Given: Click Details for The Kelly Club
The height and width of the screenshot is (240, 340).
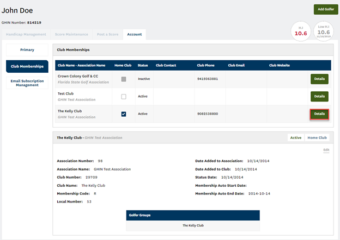Looking at the screenshot, I should [x=319, y=114].
